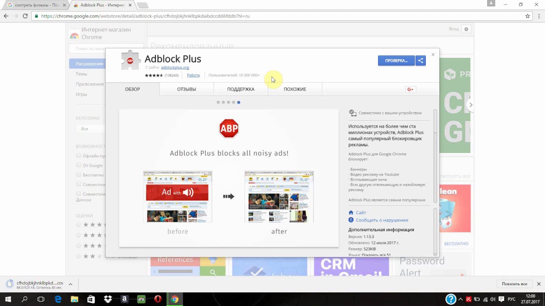
Task: Click the Вход sign-in link
Action: 454,29
